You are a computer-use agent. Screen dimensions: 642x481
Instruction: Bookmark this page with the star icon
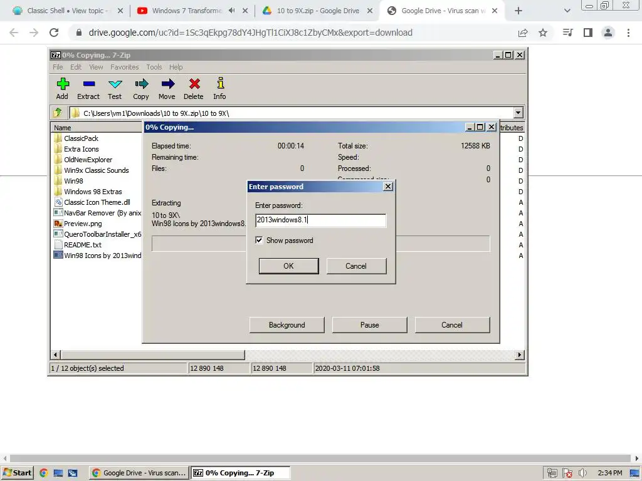[x=543, y=33]
